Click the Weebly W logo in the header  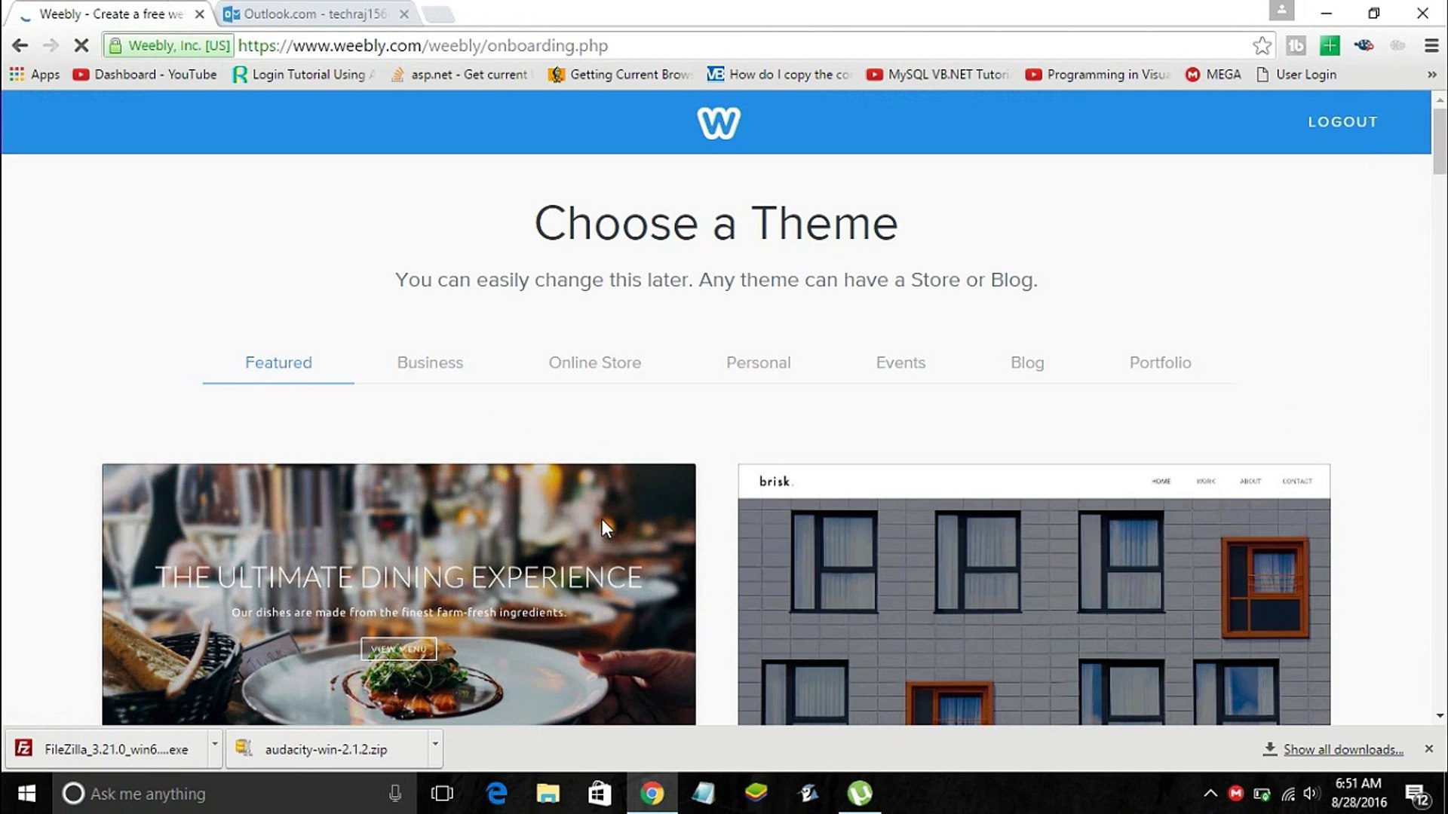pos(717,122)
